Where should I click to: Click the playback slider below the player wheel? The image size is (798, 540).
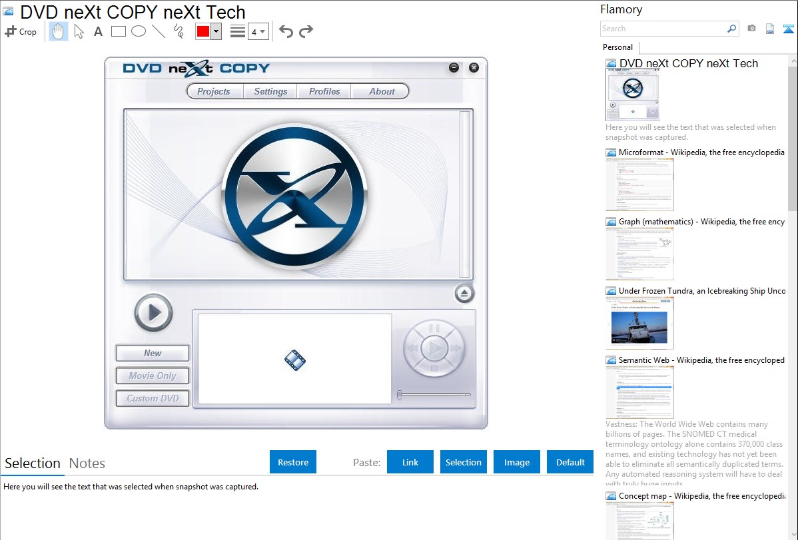[x=434, y=394]
